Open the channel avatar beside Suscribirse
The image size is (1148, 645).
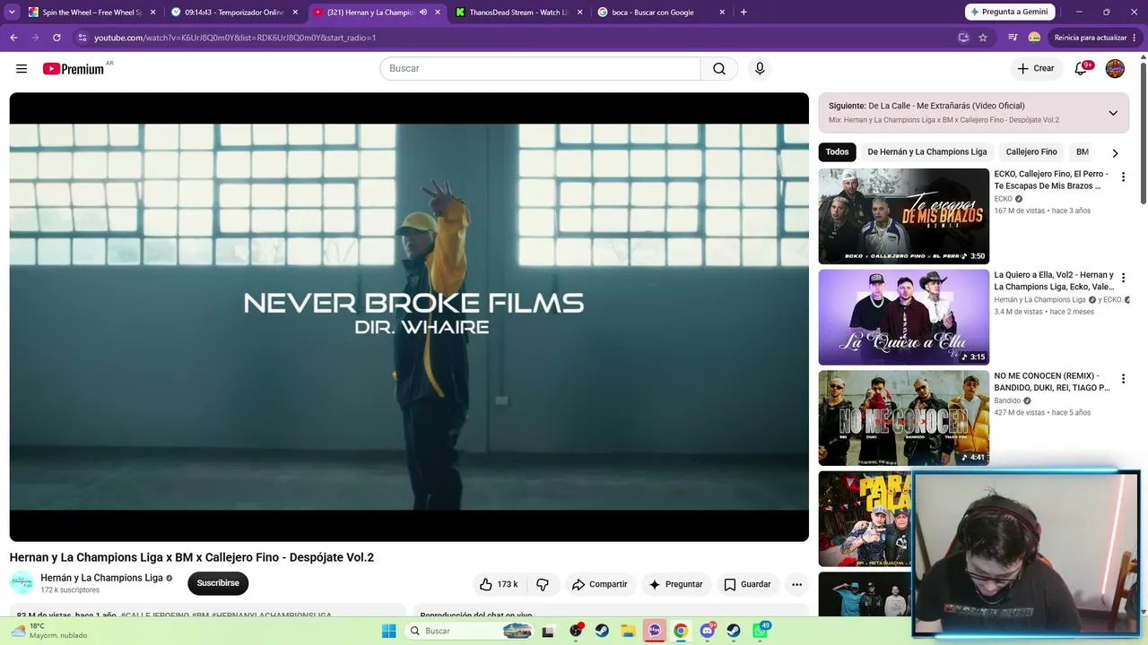click(x=22, y=582)
